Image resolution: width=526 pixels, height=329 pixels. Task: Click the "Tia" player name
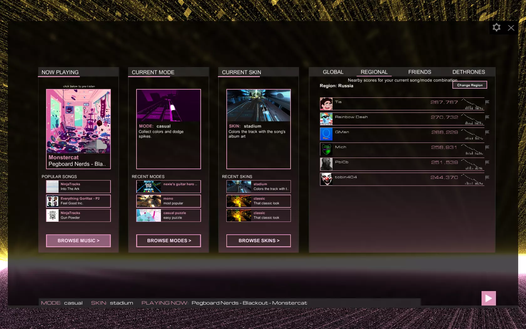pos(338,102)
